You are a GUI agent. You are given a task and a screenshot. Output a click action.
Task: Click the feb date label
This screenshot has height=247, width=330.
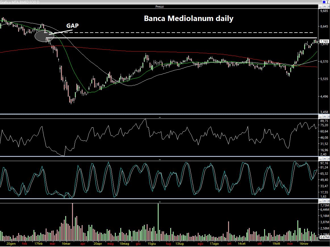tap(24, 244)
